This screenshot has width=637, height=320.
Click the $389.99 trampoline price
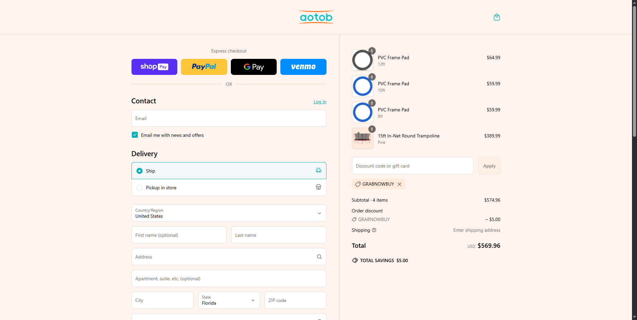click(492, 136)
